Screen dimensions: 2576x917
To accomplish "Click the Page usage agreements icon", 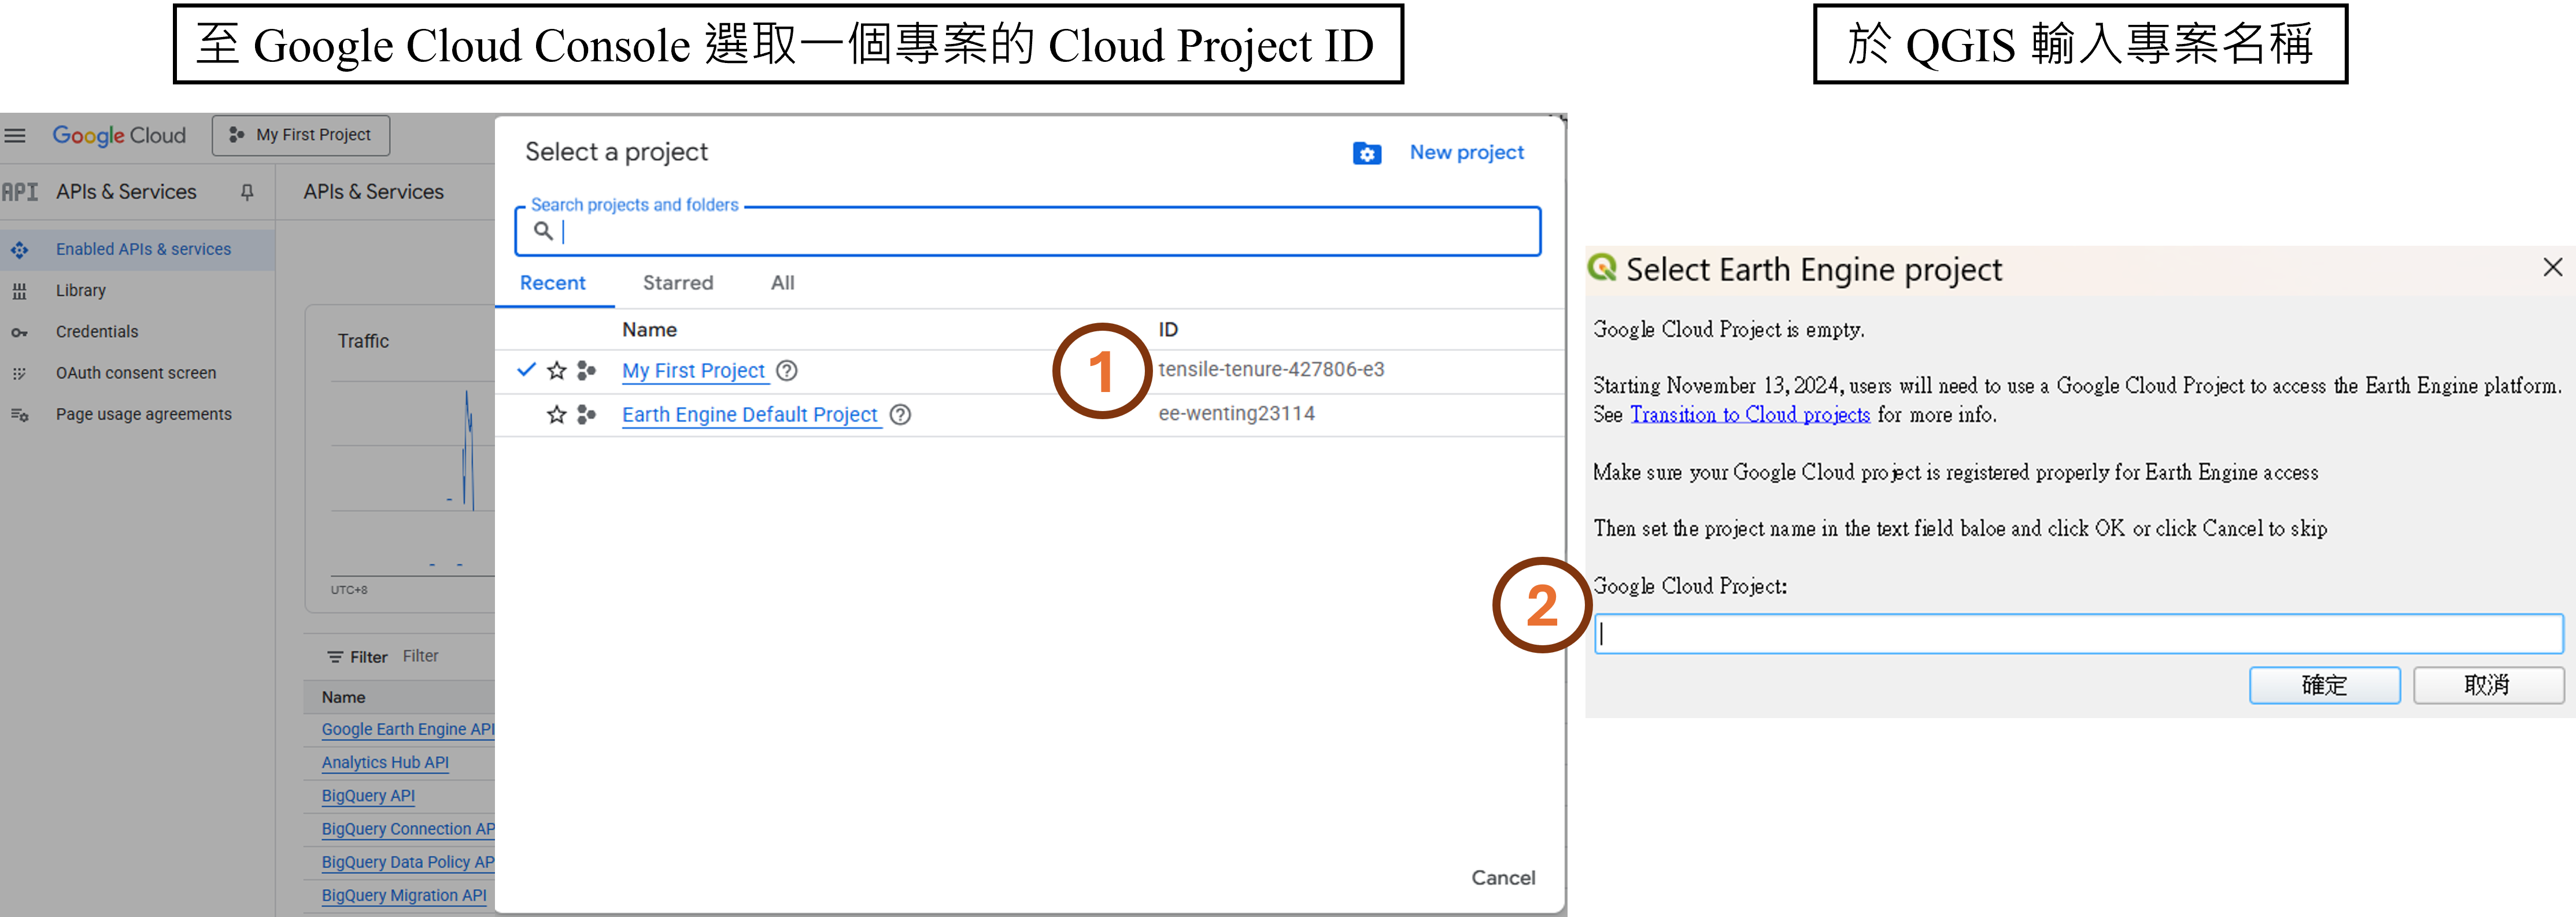I will [19, 414].
